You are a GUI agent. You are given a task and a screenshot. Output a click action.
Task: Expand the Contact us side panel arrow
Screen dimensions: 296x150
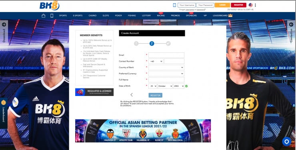291,24
